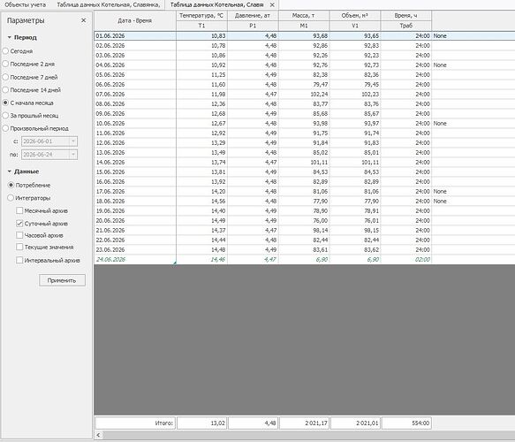Screen dimensions: 515x442
Task: Click temperature value 14,56 cell
Action: [x=201, y=202]
